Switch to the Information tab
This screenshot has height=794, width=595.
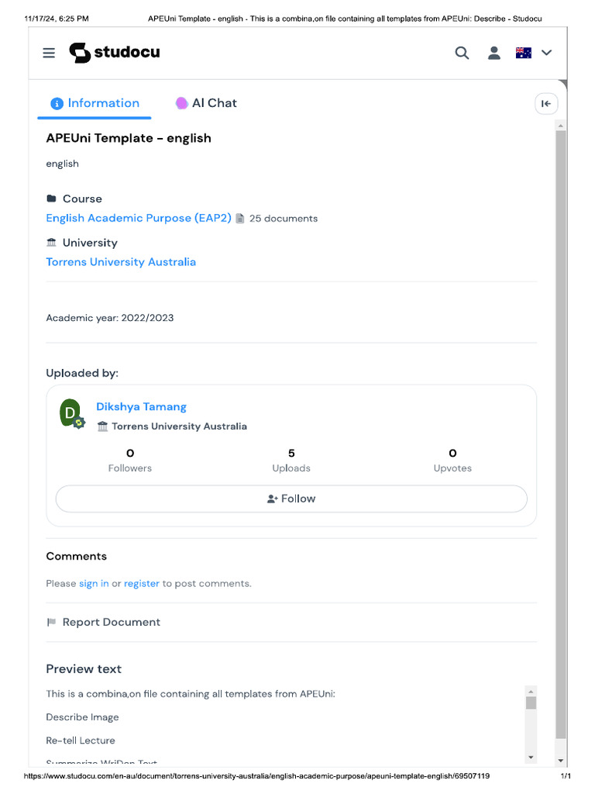[x=95, y=103]
